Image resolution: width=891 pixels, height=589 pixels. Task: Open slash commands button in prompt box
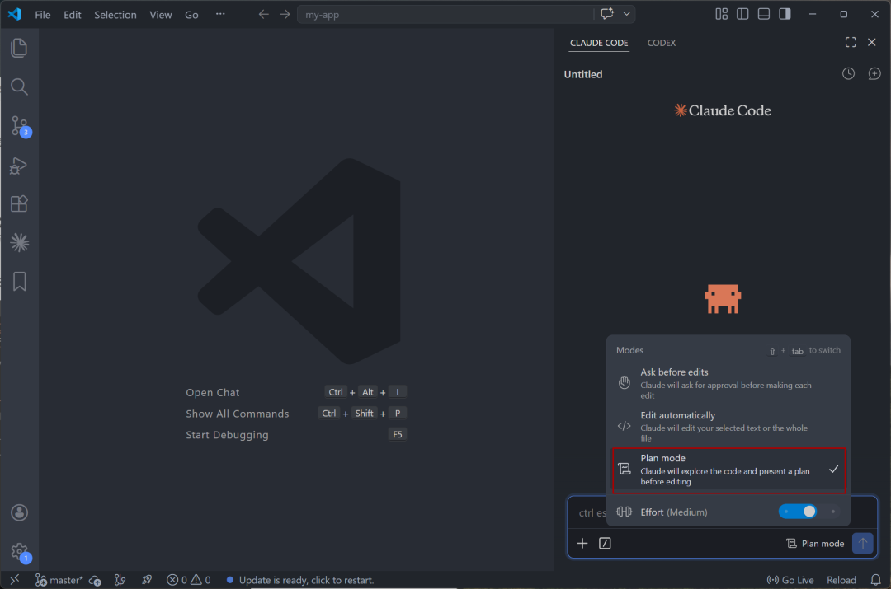(x=606, y=544)
